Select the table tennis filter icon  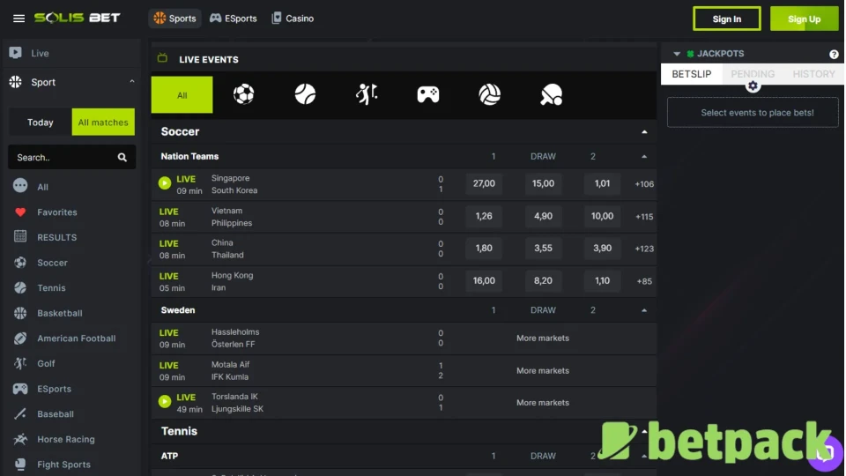click(552, 94)
